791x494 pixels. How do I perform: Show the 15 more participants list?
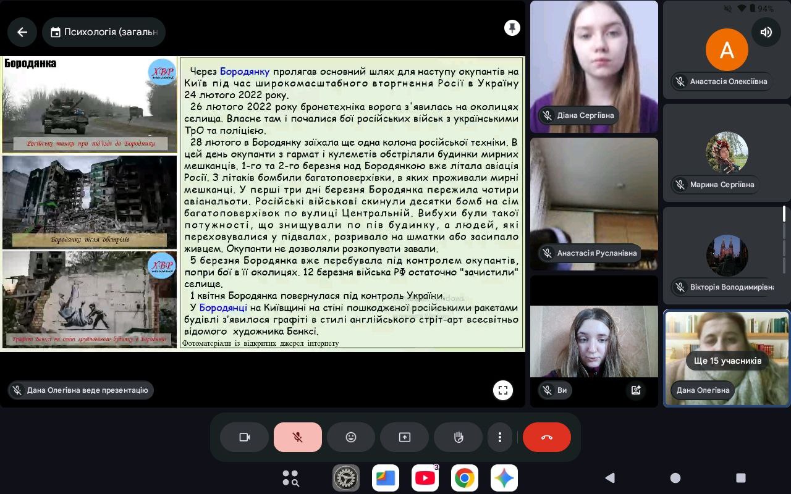727,361
